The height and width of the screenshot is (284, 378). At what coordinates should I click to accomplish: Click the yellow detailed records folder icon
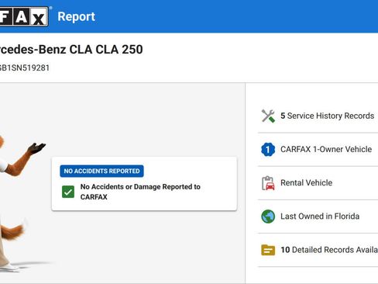pos(268,250)
